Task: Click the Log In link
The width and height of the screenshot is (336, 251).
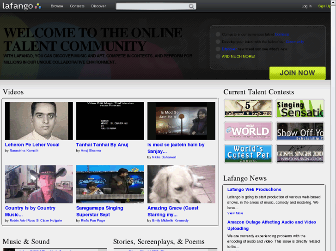Action: [306, 6]
